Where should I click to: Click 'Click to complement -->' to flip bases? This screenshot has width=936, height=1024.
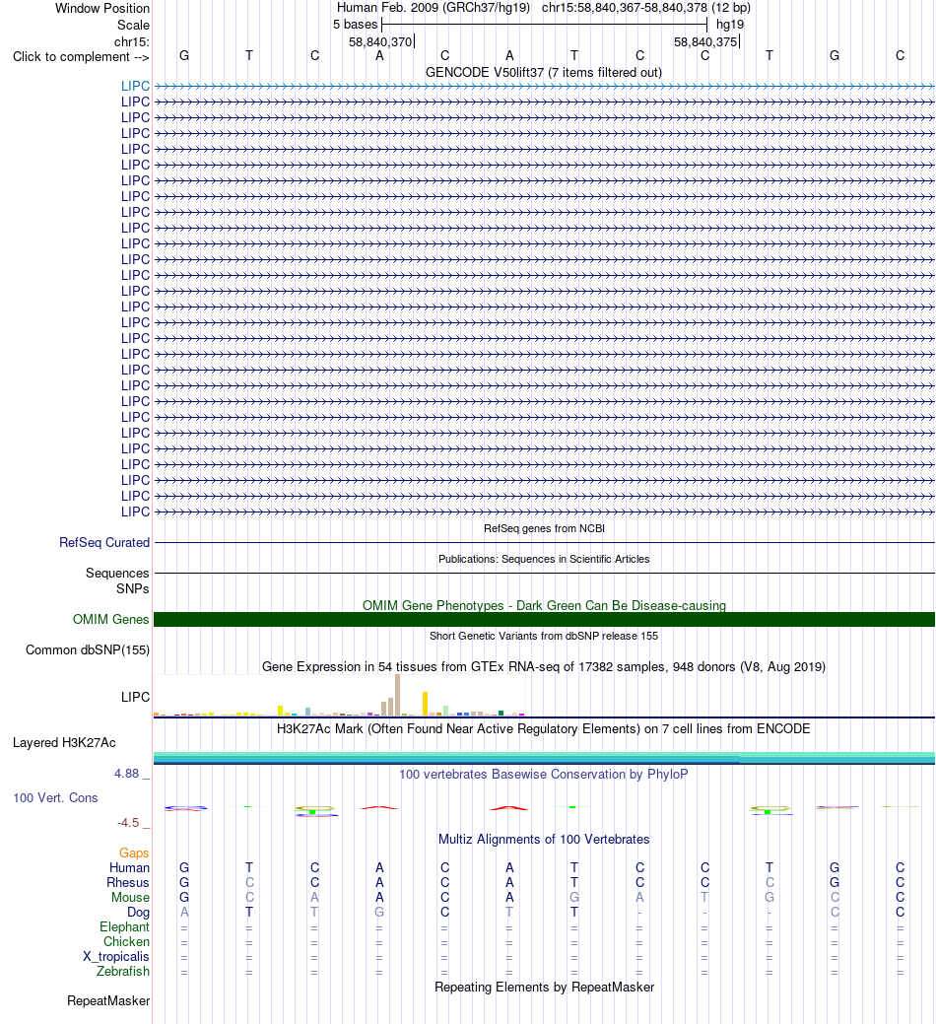81,57
